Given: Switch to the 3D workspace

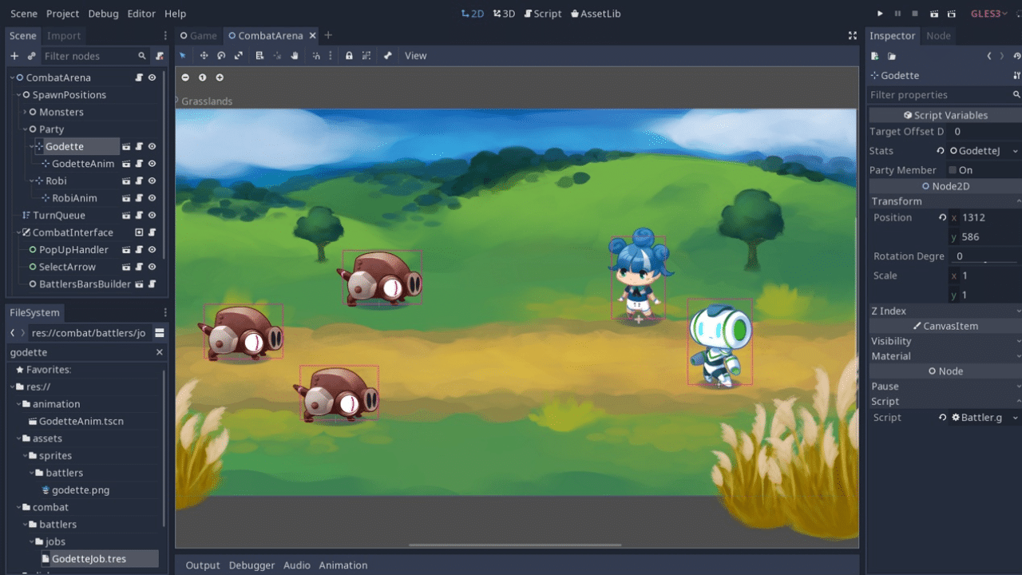Looking at the screenshot, I should click(504, 14).
